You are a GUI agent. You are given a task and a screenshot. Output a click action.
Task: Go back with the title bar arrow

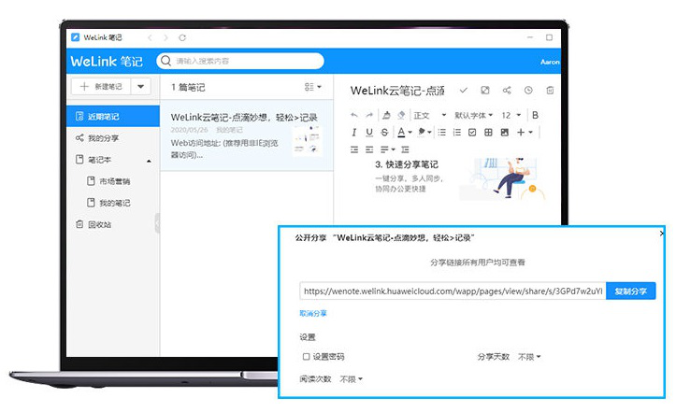tap(150, 37)
